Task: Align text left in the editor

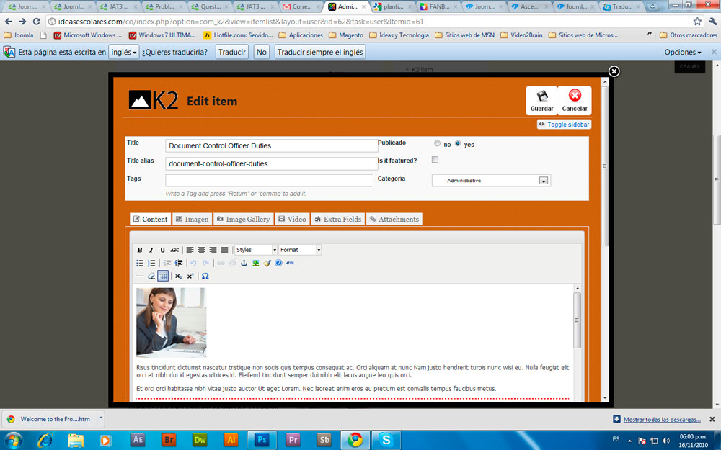Action: pos(190,250)
